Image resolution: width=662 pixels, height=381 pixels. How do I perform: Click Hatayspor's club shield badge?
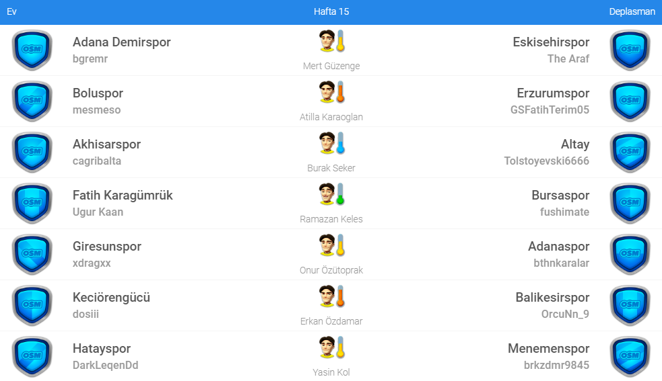pos(32,357)
